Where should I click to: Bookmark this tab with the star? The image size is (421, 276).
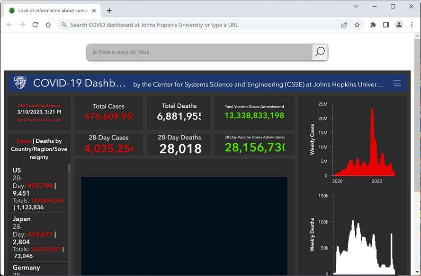coord(357,25)
